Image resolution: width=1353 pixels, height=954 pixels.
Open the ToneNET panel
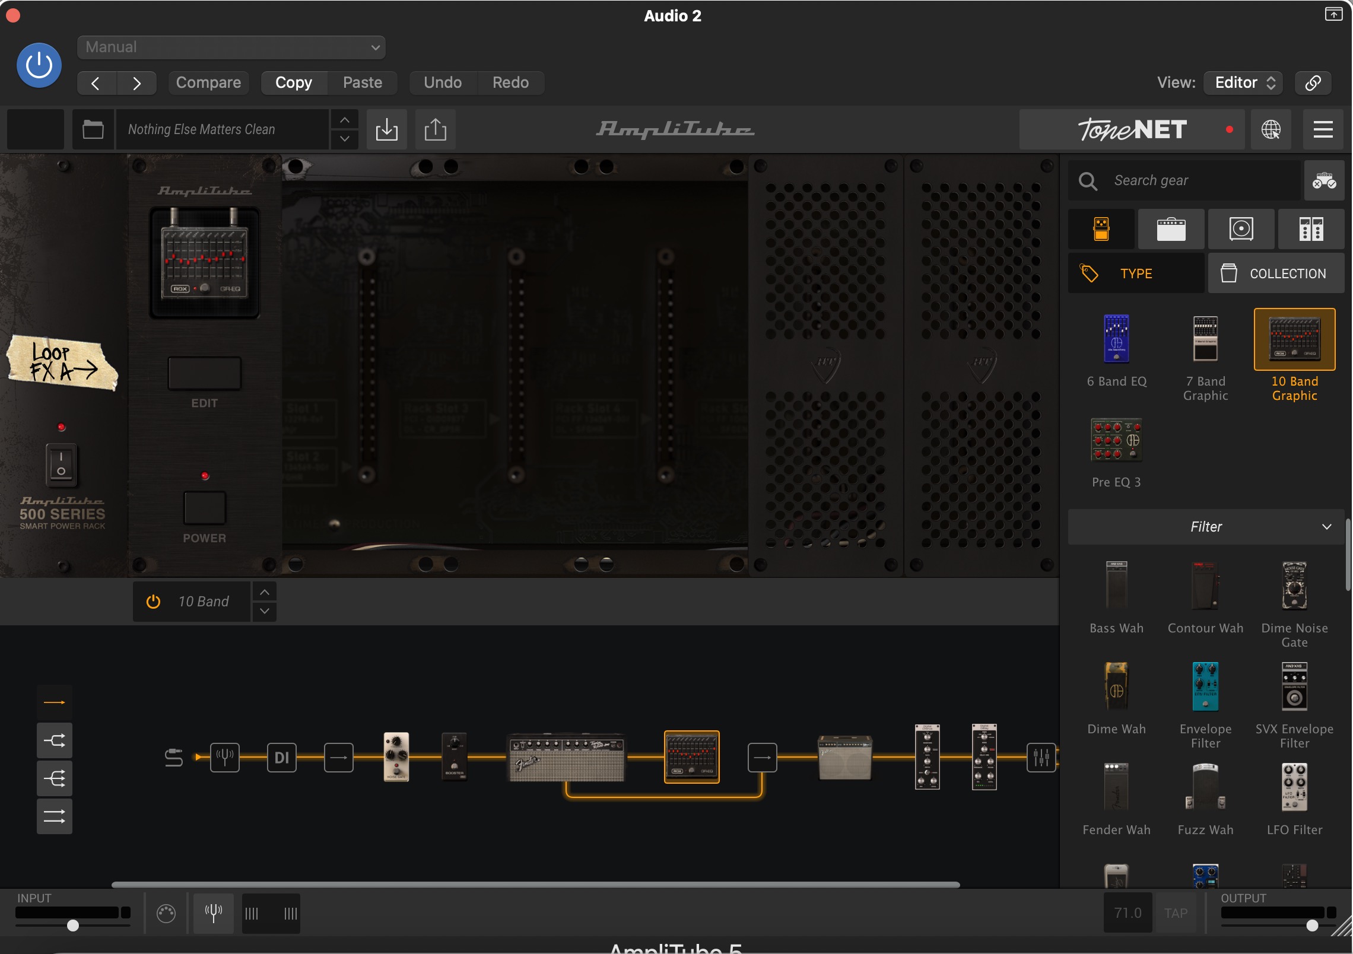(x=1132, y=129)
